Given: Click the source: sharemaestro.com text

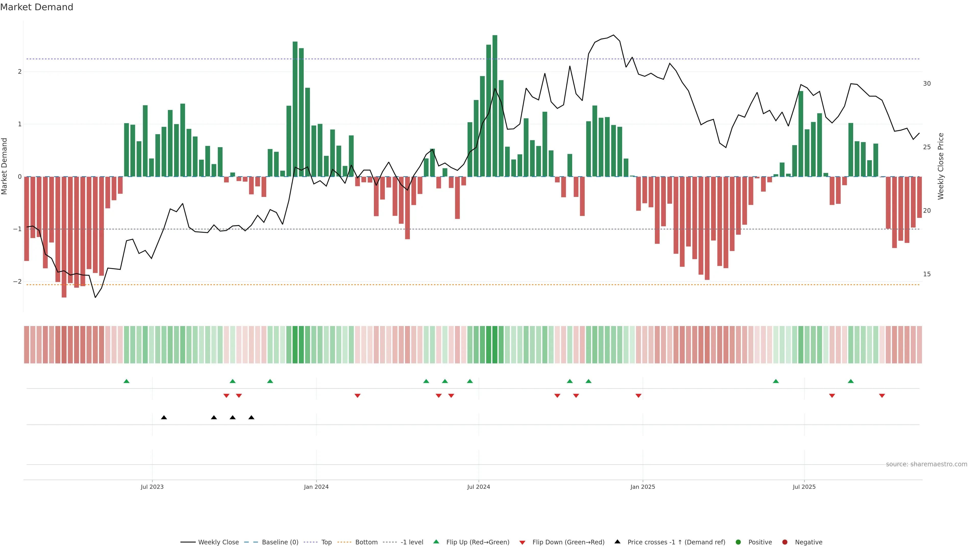Looking at the screenshot, I should [x=926, y=464].
